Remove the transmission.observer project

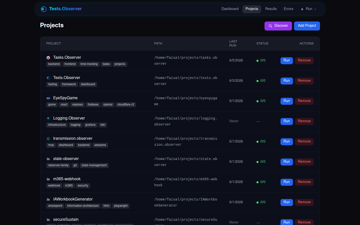point(304,141)
